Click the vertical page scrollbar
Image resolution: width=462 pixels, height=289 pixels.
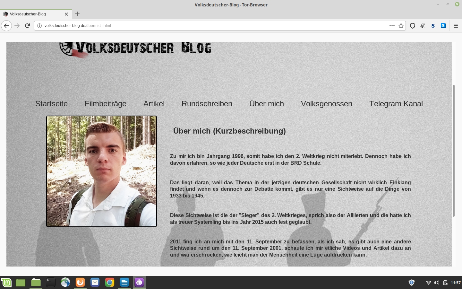(x=453, y=151)
